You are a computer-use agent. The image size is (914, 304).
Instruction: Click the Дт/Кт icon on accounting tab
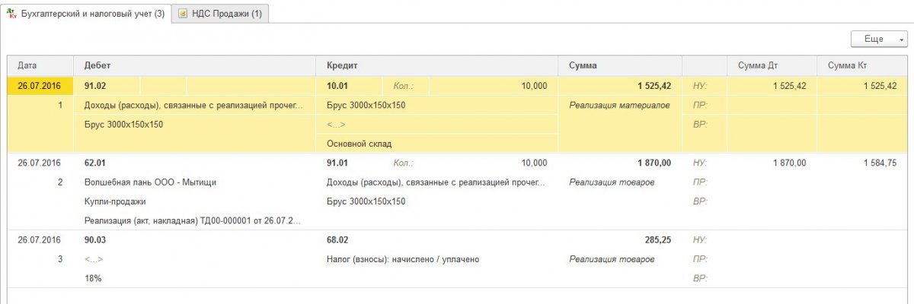(x=11, y=14)
